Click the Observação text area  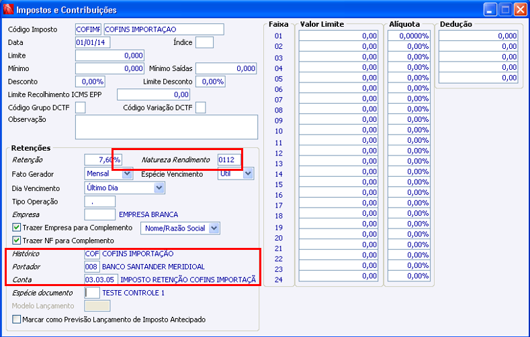(167, 127)
